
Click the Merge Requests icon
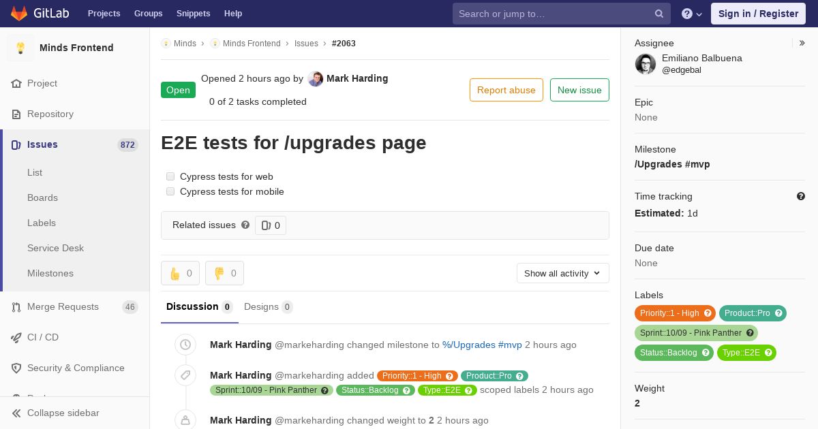pos(17,306)
